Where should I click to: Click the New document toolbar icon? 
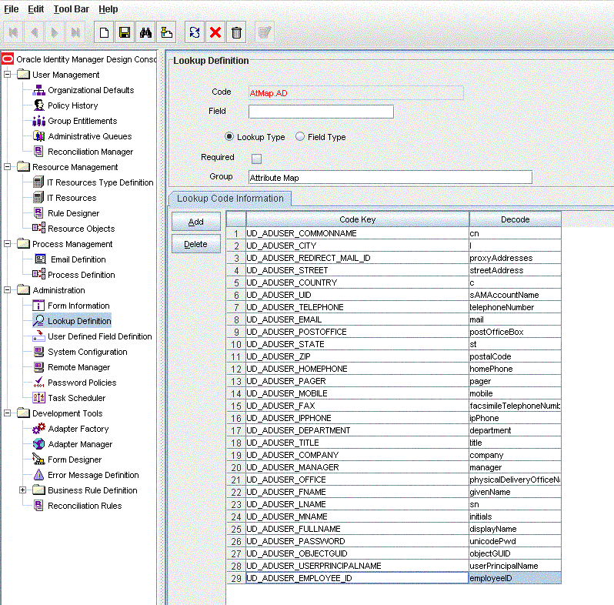click(x=103, y=32)
